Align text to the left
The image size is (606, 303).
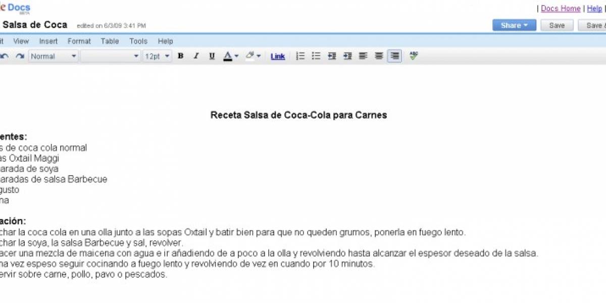363,56
